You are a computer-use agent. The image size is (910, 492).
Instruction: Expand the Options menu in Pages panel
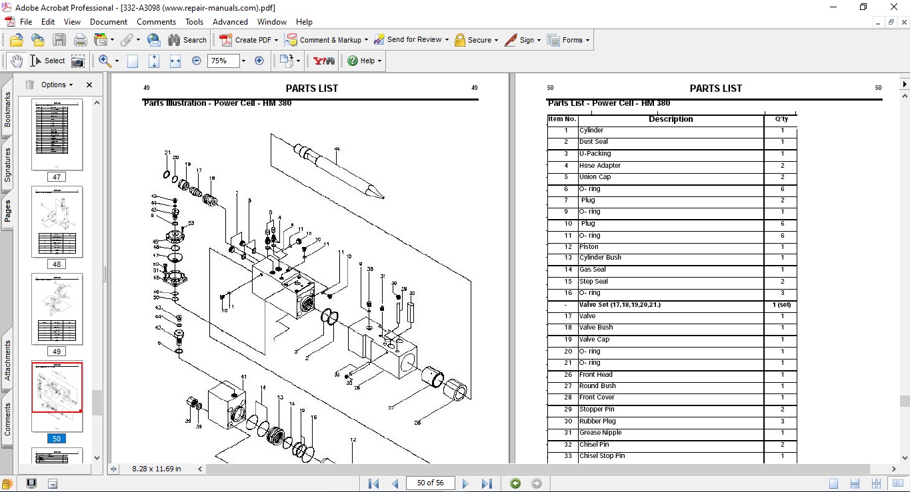click(x=57, y=85)
